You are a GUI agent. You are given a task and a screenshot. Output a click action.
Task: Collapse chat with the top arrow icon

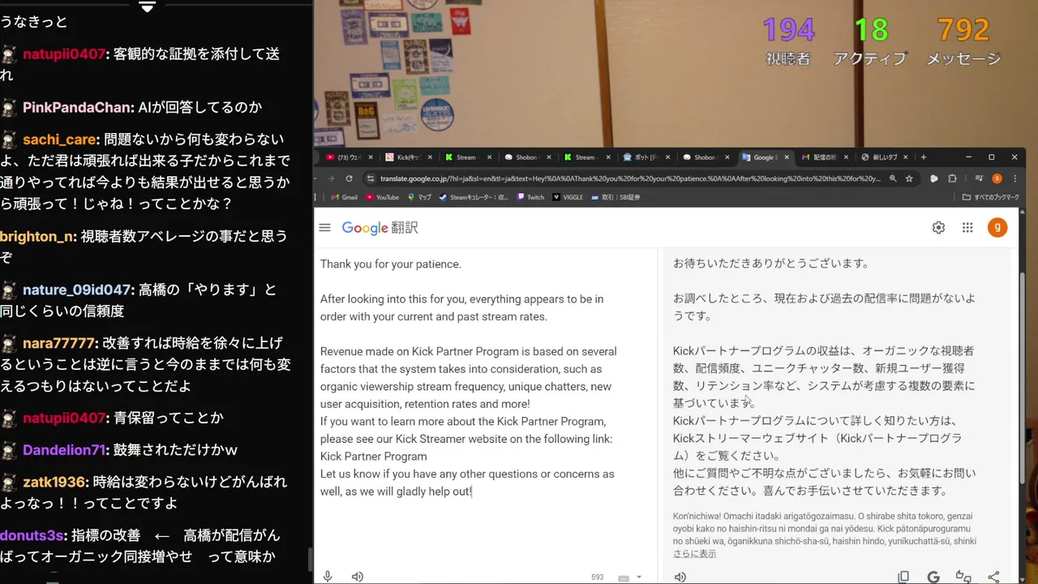(147, 7)
